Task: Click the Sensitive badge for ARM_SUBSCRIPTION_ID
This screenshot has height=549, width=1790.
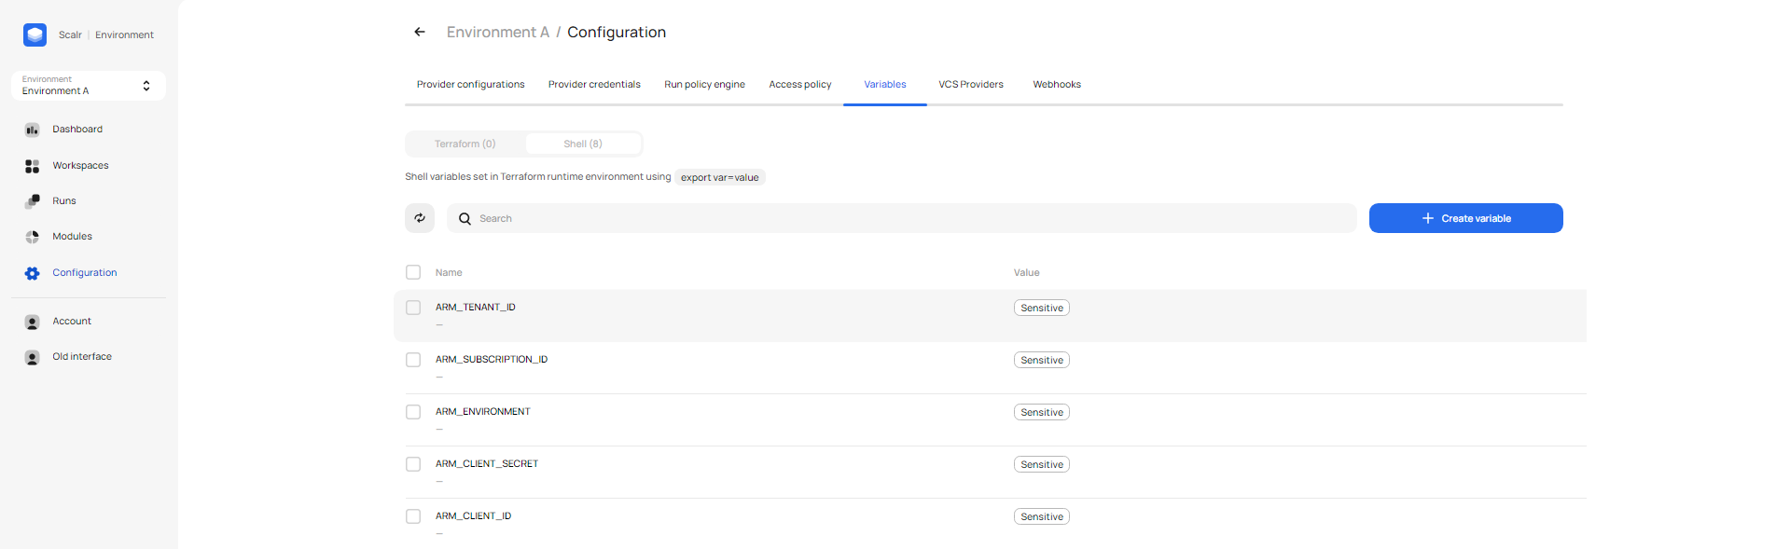Action: pos(1042,360)
